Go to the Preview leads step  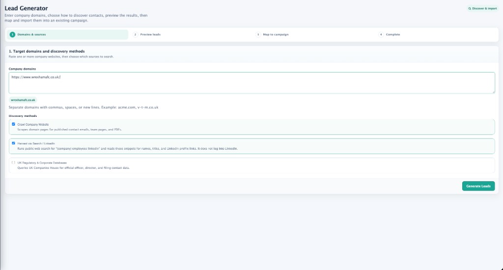tap(191, 34)
